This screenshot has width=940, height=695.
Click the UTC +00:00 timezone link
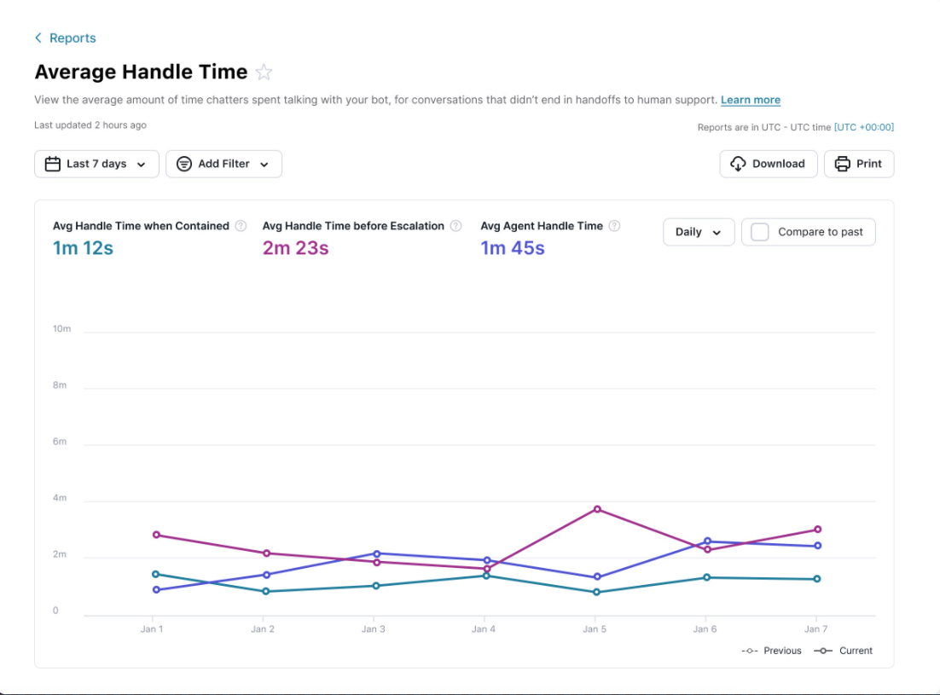point(863,127)
